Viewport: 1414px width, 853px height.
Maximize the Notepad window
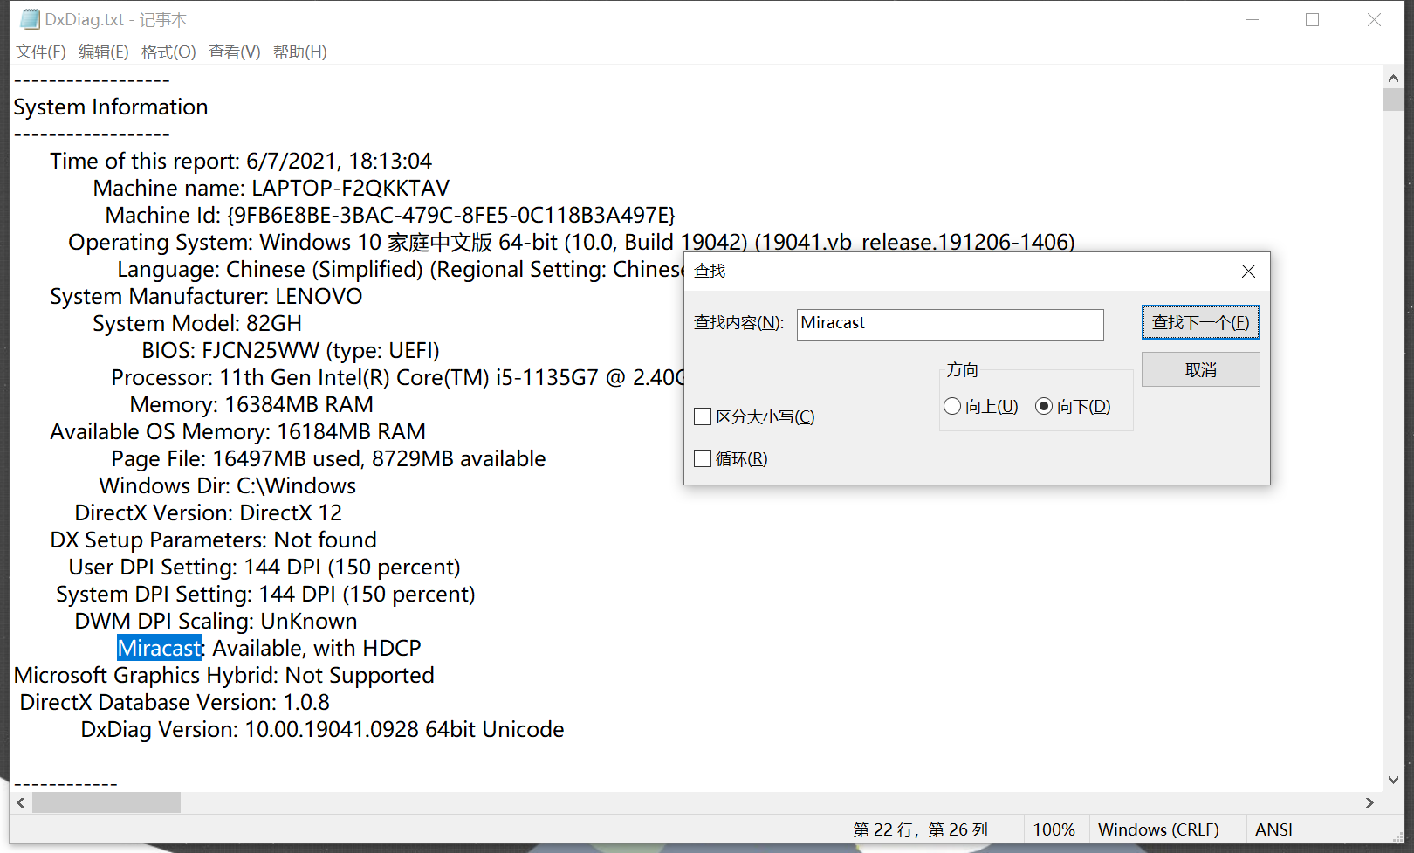pyautogui.click(x=1312, y=19)
